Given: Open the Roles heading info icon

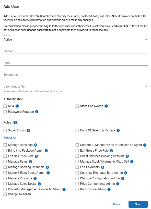Looking at the screenshot, I should (x=15, y=122).
